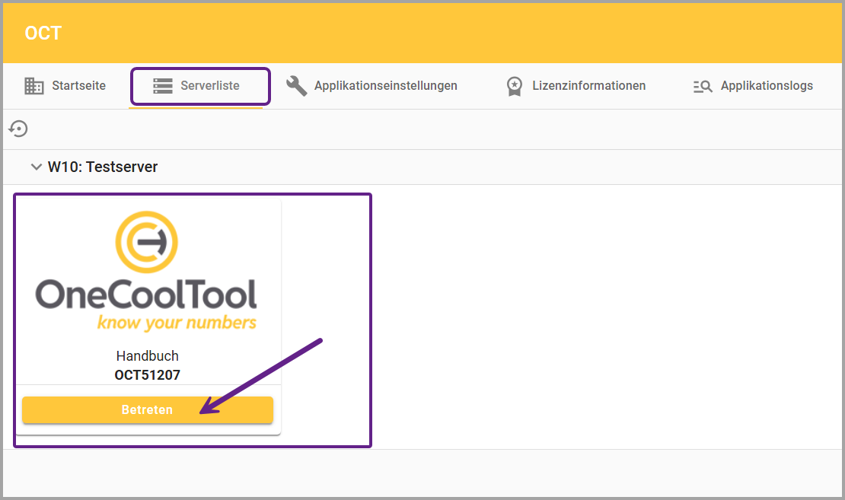
Task: Click the OCT title in the header
Action: pyautogui.click(x=43, y=33)
